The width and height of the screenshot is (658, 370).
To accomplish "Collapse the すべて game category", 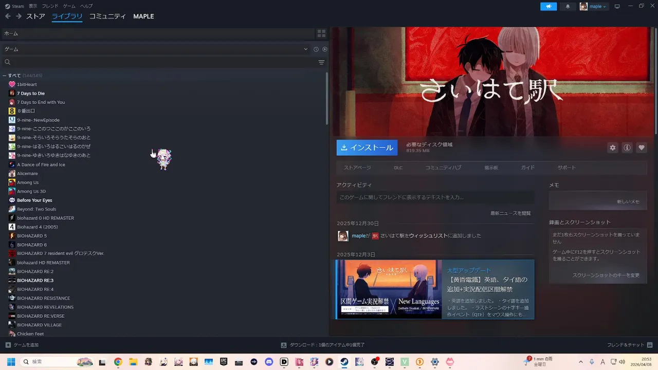I will (4, 76).
